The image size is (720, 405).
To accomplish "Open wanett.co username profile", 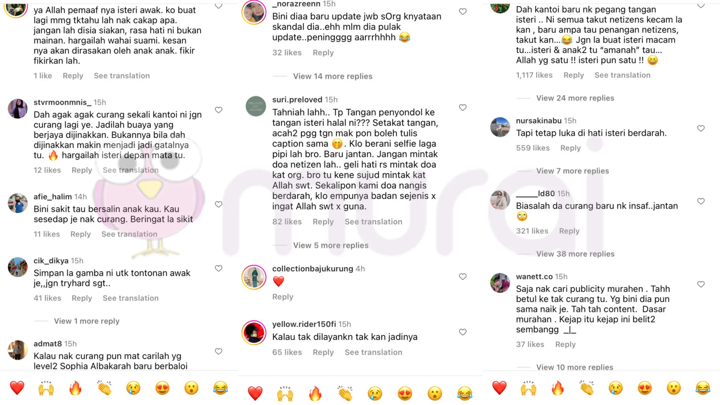I will click(534, 276).
